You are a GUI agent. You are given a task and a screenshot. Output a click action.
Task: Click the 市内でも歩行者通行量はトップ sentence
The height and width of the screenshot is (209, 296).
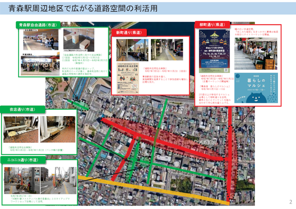point(79,68)
